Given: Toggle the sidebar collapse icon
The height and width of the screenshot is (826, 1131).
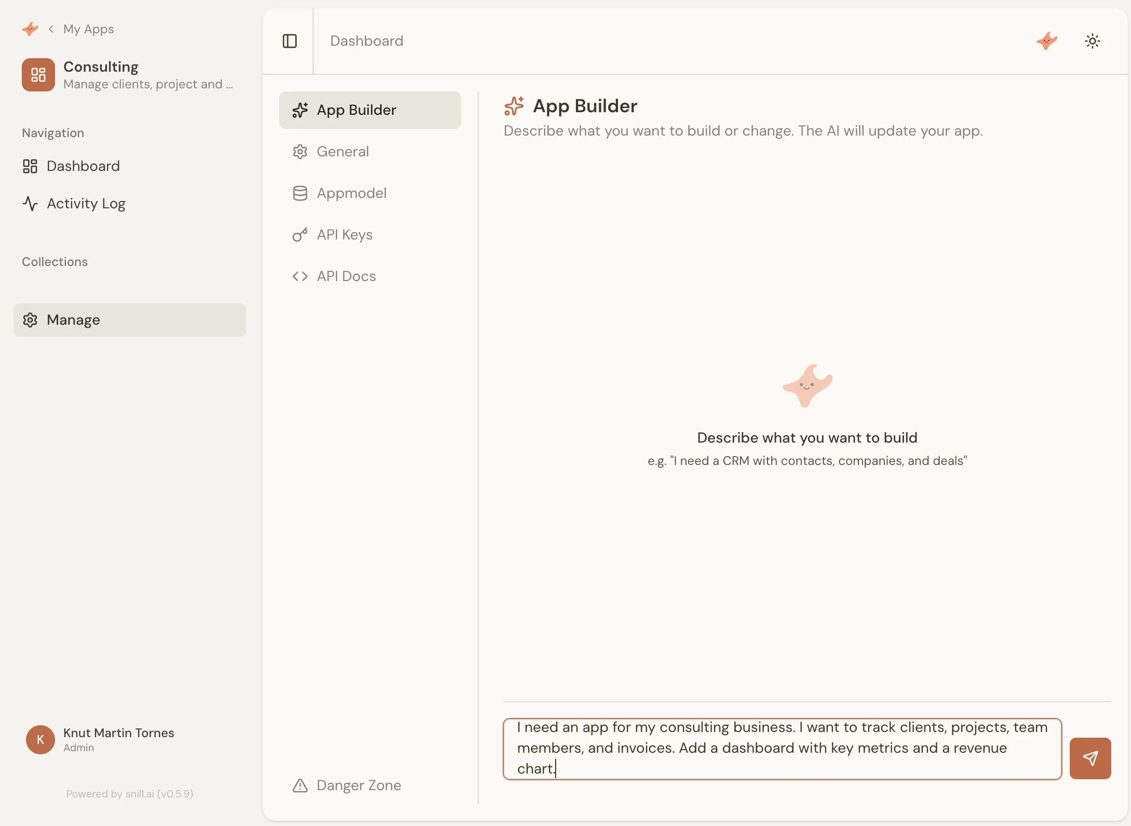Looking at the screenshot, I should (x=289, y=41).
